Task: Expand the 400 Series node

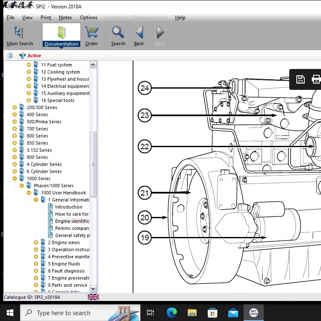Action: (x=15, y=115)
